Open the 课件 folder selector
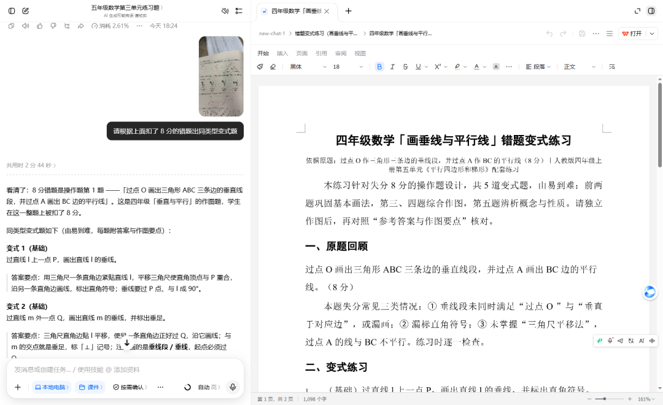This screenshot has height=405, width=663. [90, 387]
